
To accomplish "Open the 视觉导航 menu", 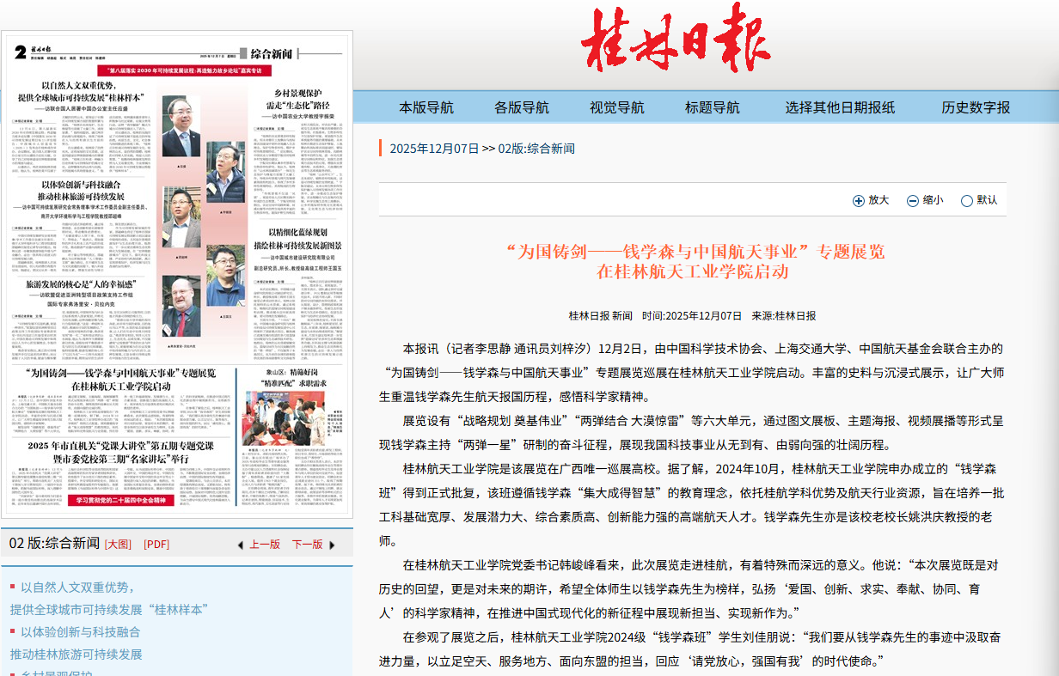I will [x=616, y=107].
